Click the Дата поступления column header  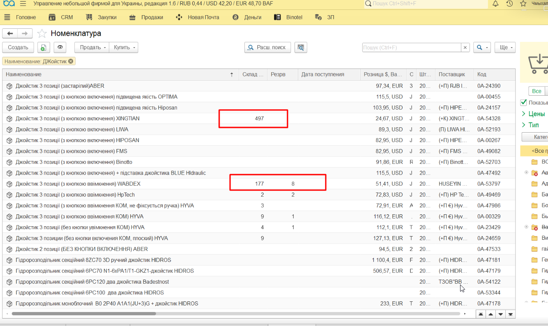point(329,75)
